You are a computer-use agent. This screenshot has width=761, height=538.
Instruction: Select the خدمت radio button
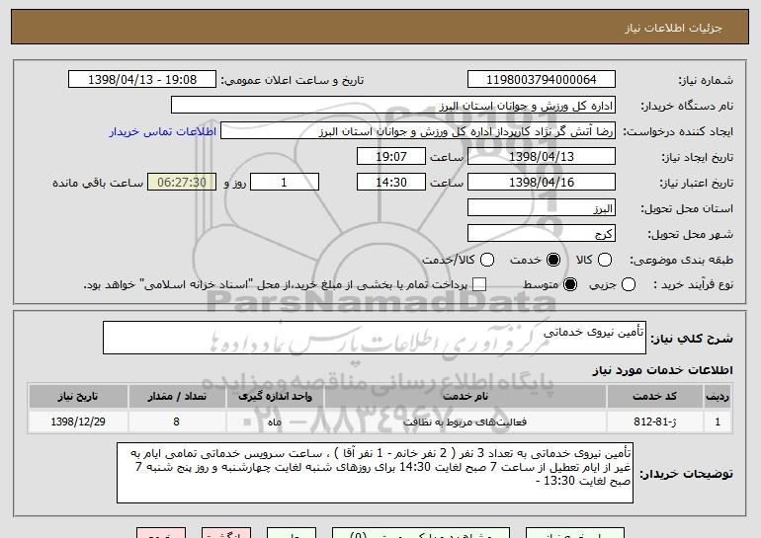553,260
